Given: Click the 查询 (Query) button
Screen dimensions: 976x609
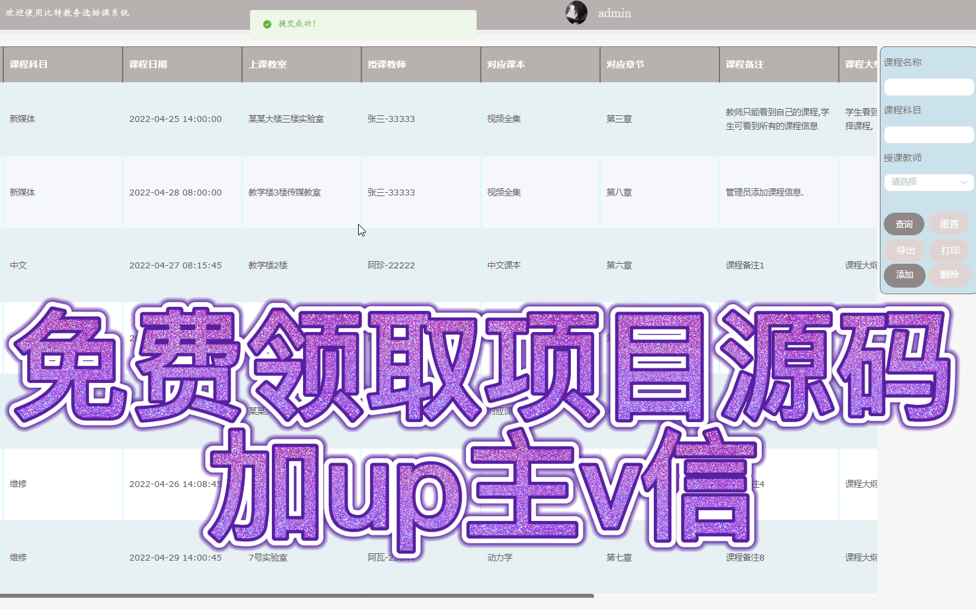Looking at the screenshot, I should click(904, 223).
